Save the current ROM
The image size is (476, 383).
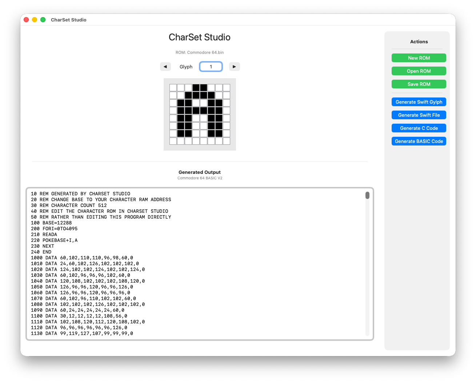[419, 84]
